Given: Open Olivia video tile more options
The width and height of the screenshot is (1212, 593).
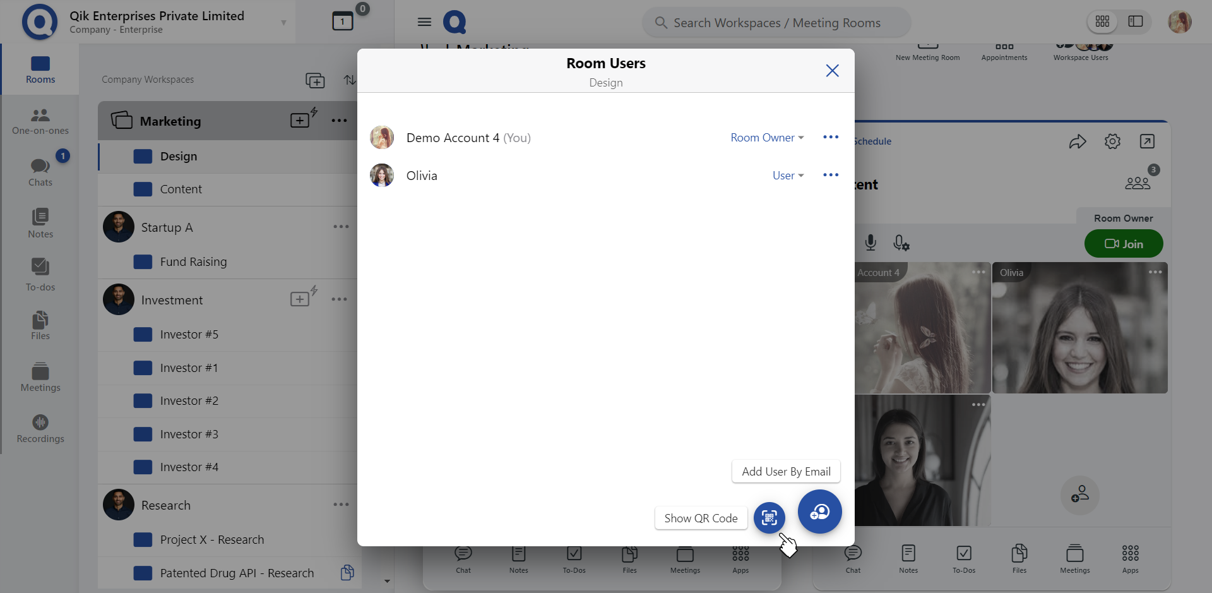Looking at the screenshot, I should tap(1155, 272).
